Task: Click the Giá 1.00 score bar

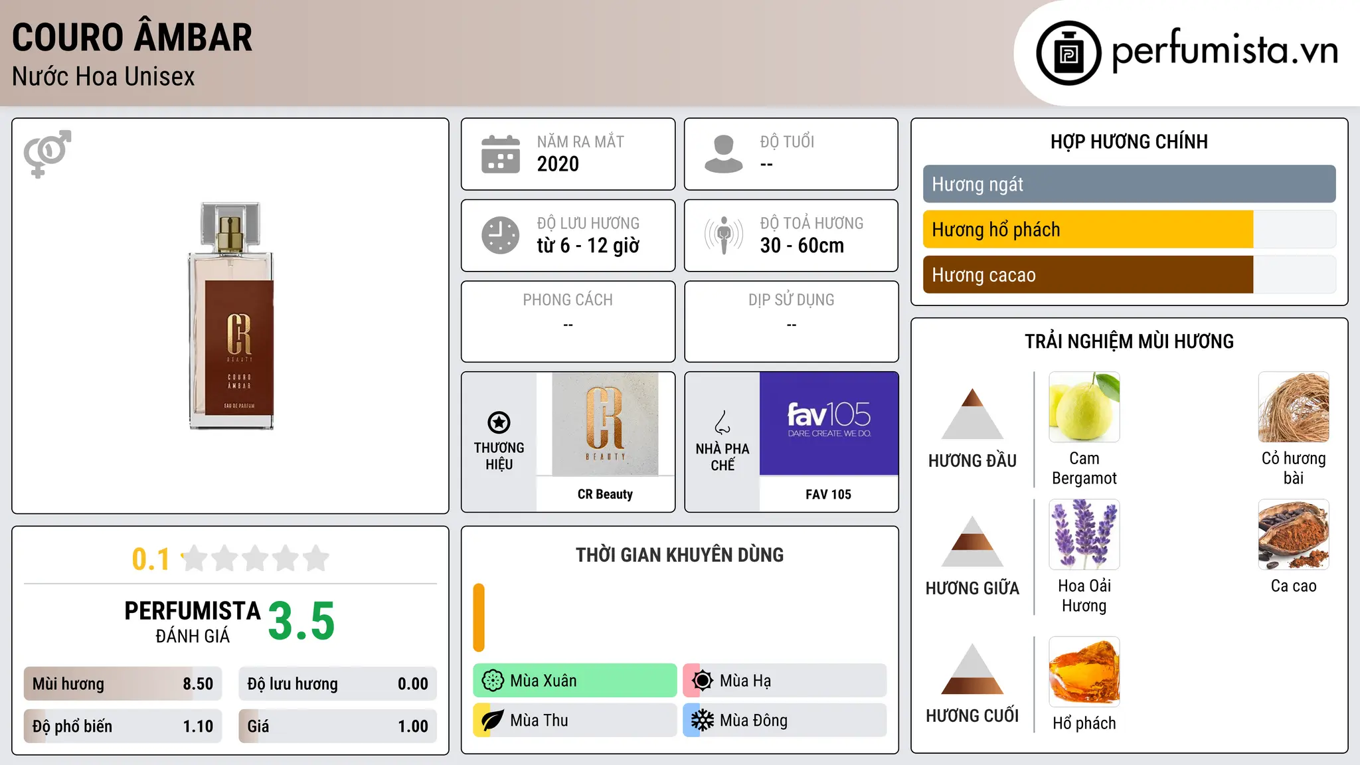Action: (338, 726)
